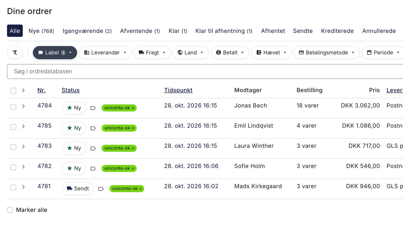
Task: Open the Betalt filter dropdown
Action: (230, 52)
